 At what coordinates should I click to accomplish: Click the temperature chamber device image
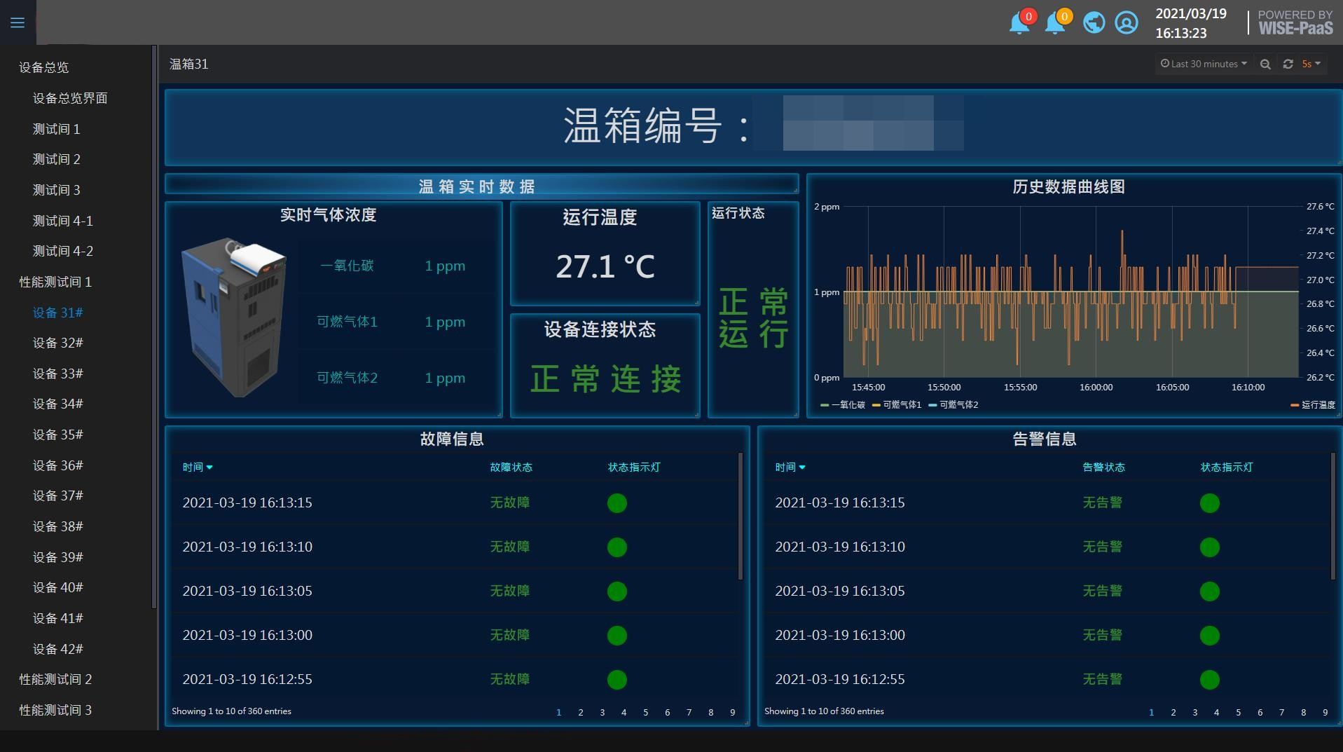click(x=234, y=317)
